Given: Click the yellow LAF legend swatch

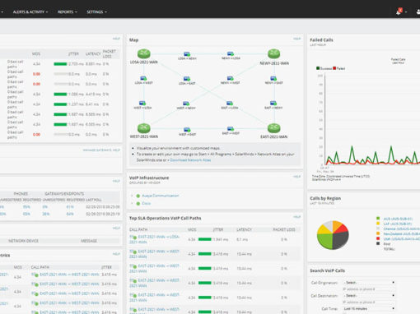Looking at the screenshot, I should pos(378,224).
